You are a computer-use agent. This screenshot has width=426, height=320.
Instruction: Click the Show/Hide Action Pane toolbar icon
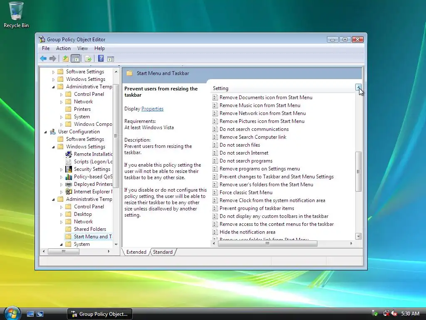click(x=111, y=59)
